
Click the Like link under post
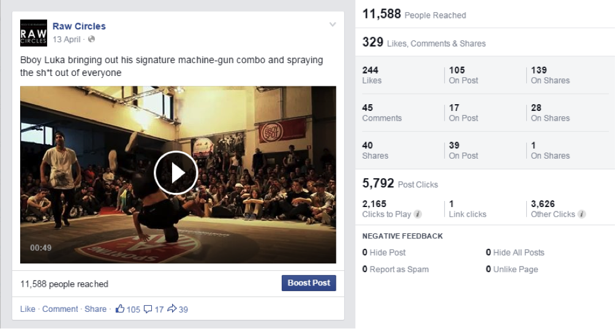[x=28, y=309]
